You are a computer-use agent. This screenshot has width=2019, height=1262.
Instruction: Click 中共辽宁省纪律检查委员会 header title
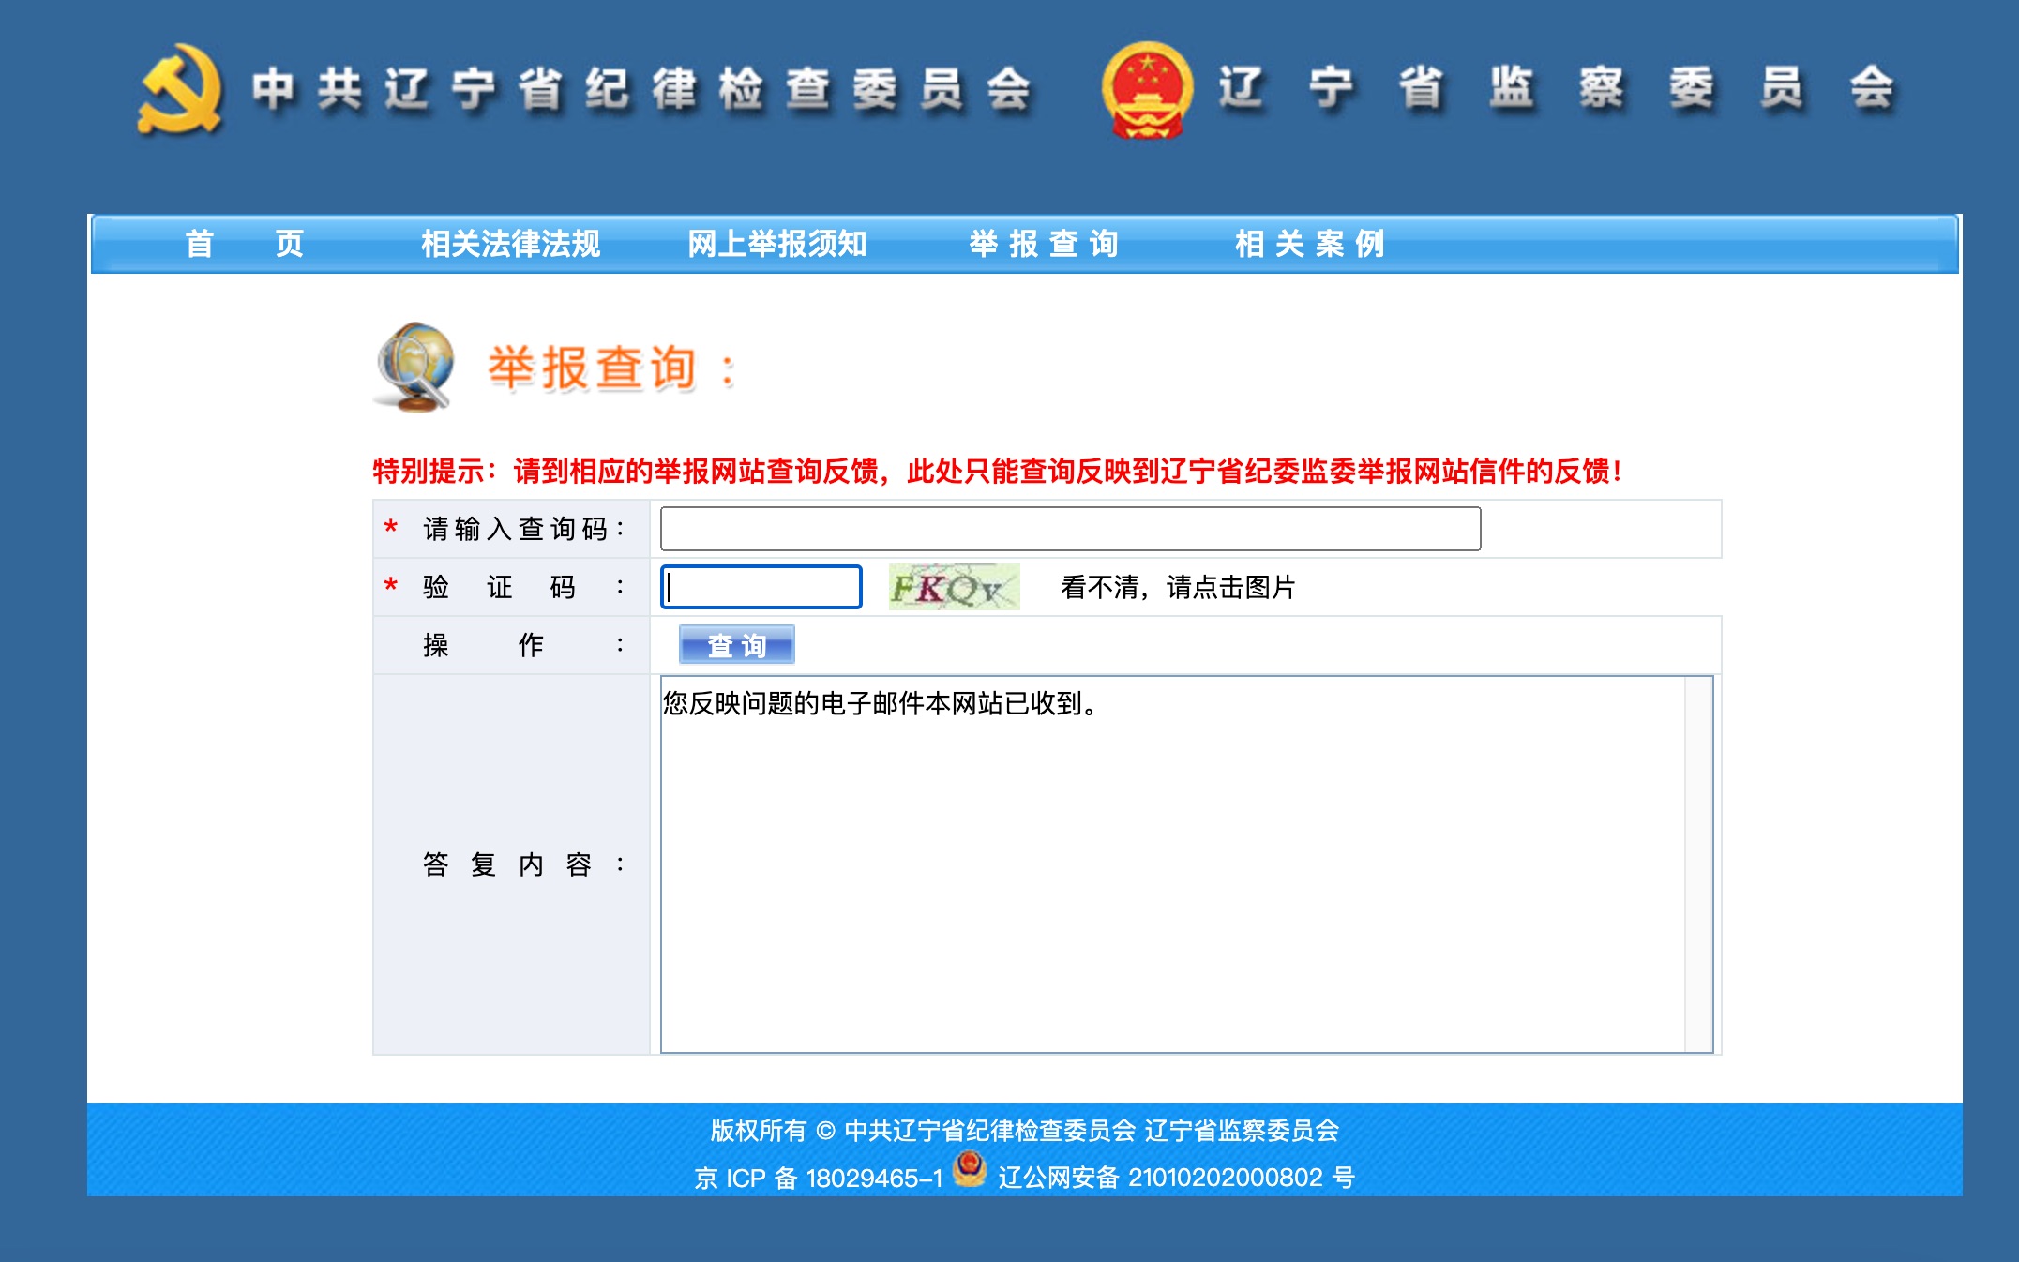pyautogui.click(x=642, y=90)
